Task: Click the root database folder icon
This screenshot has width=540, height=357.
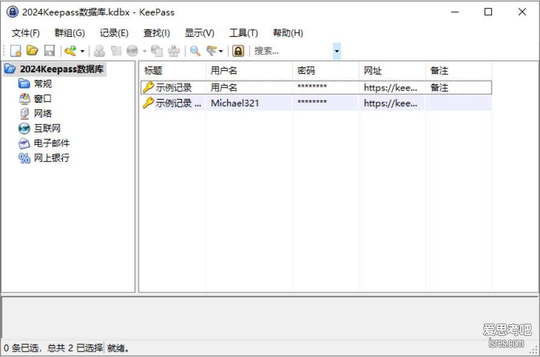Action: pyautogui.click(x=10, y=69)
